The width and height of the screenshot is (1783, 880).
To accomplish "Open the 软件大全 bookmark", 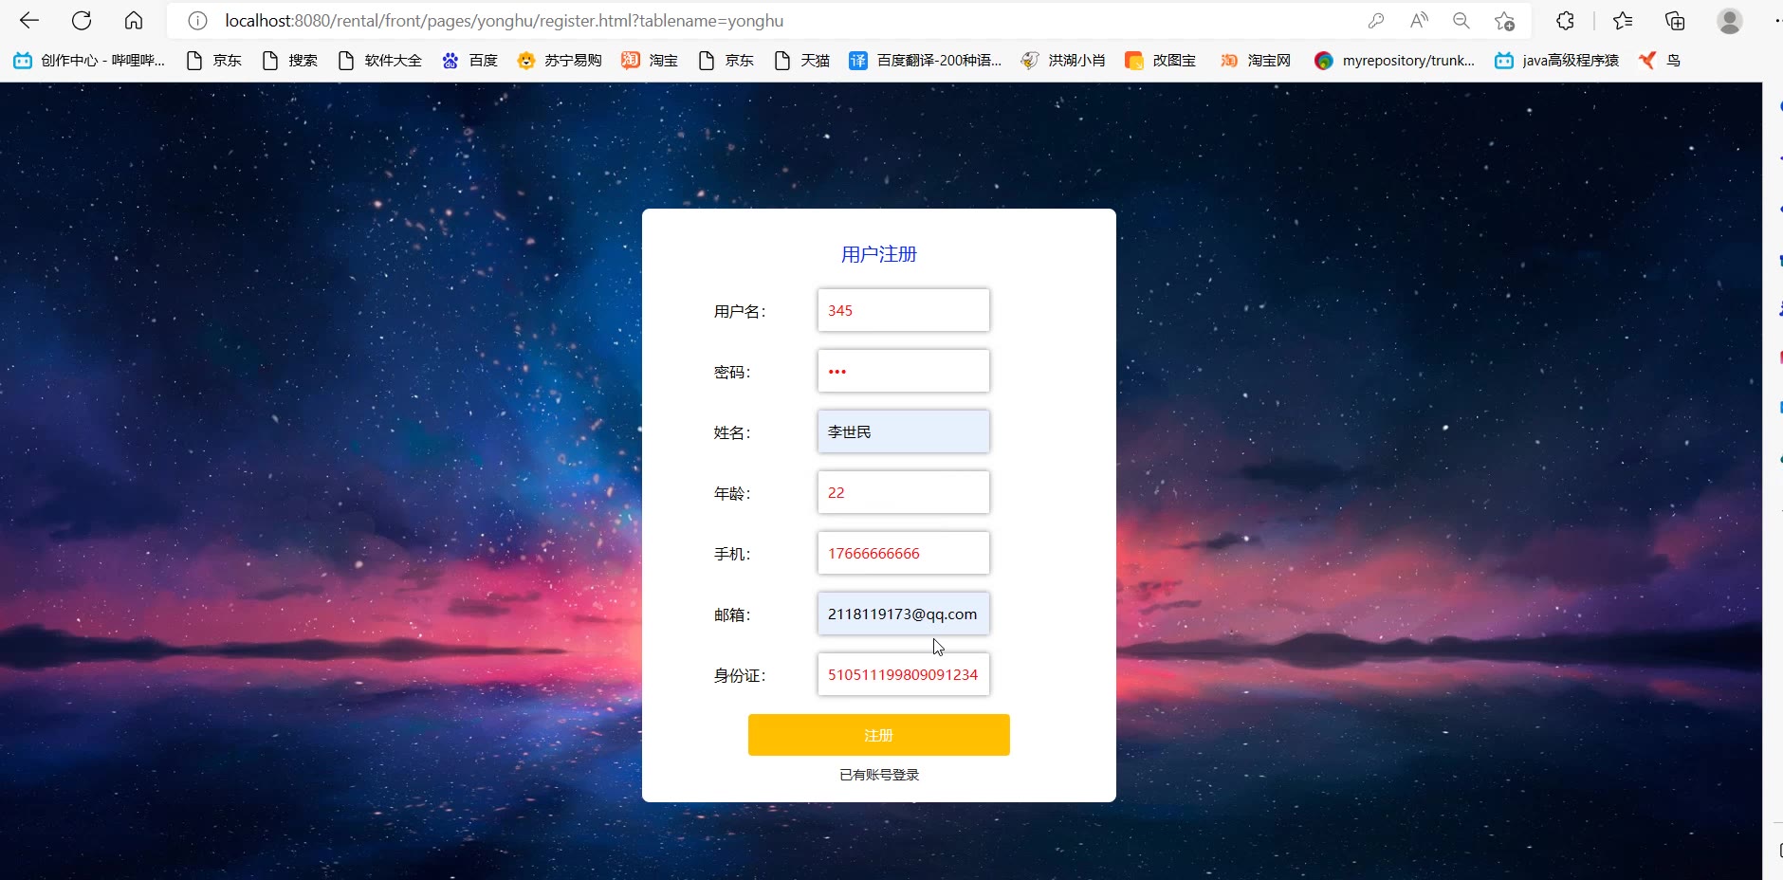I will [380, 61].
